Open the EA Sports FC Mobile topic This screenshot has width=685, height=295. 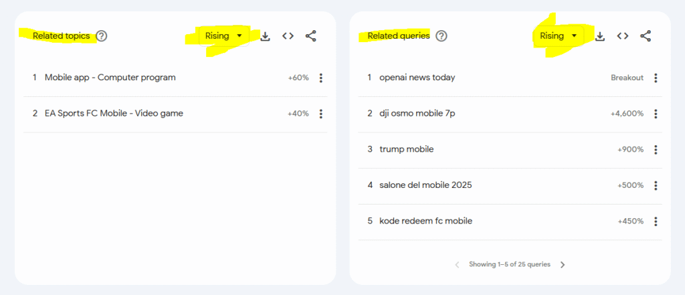click(x=114, y=114)
